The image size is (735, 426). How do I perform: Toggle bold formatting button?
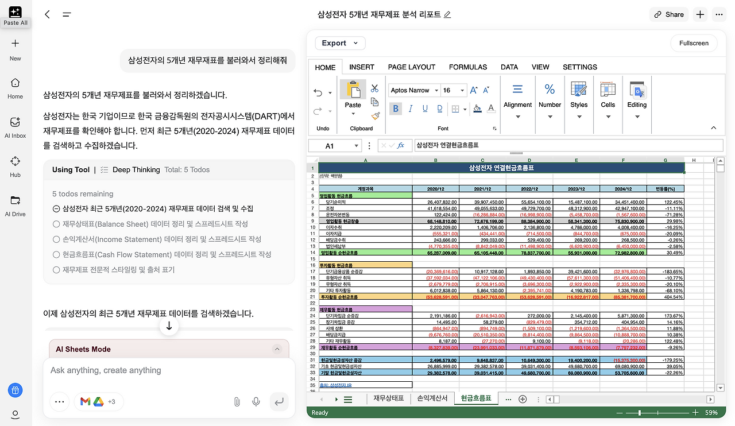(x=396, y=109)
